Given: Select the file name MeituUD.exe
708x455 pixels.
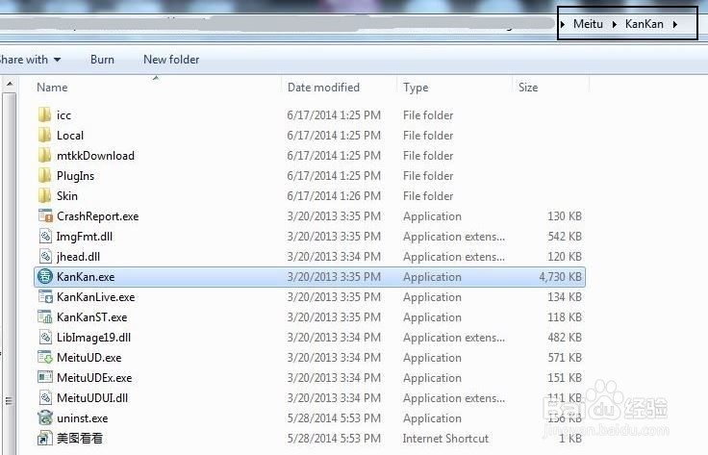Looking at the screenshot, I should click(88, 358).
